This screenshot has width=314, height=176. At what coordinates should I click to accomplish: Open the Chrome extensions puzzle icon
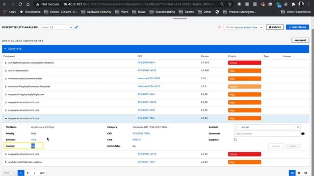tap(293, 4)
